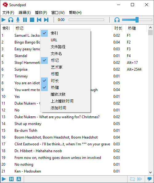This screenshot has width=154, height=183.
Task: Toggle the A button in status bar
Action: click(19, 179)
